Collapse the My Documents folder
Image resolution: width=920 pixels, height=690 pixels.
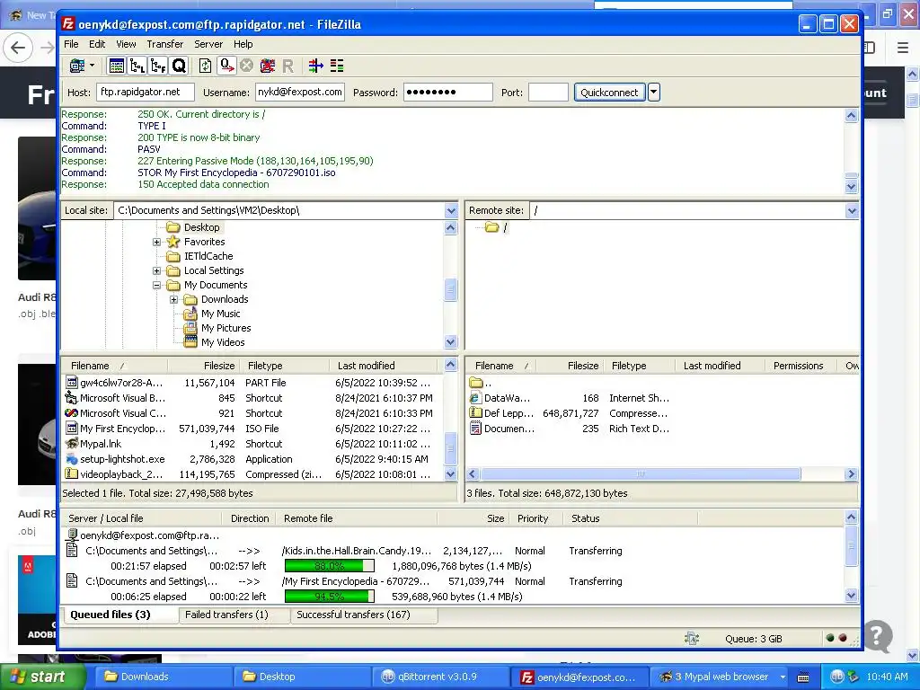pos(156,285)
